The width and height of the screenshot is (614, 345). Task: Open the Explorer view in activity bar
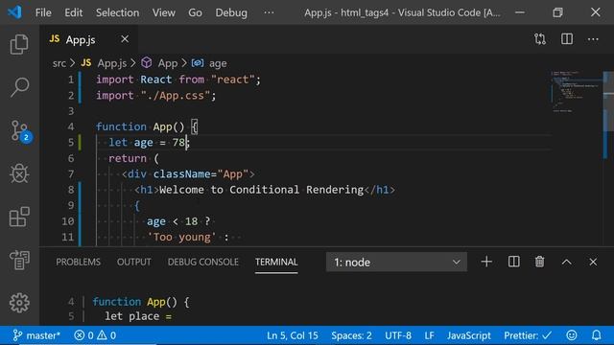pos(19,44)
